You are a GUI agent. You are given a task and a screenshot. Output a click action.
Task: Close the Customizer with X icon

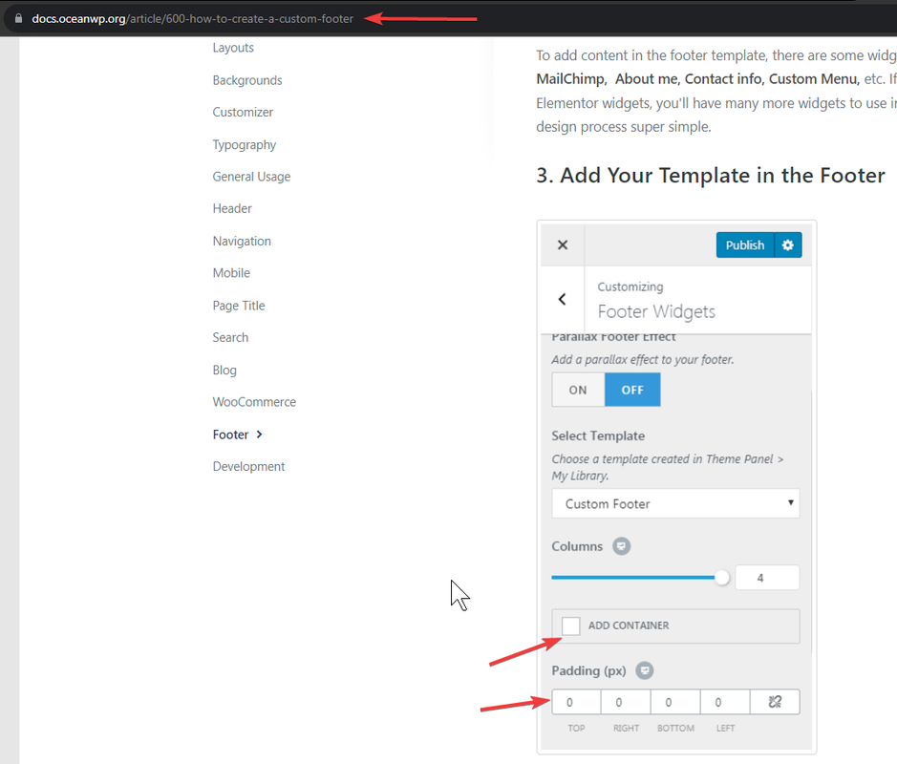point(563,244)
